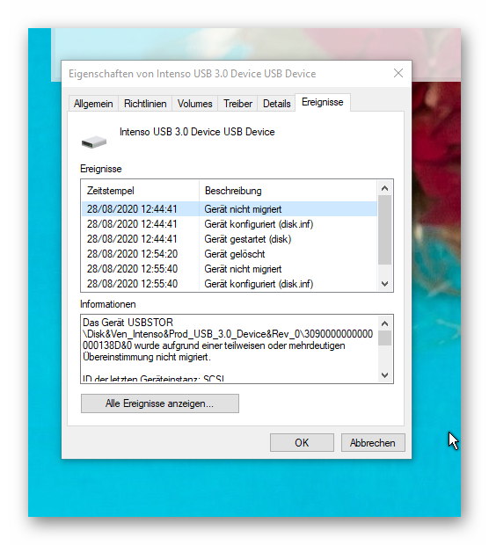Click Informationen box scroll up arrow
489x545 pixels.
tap(384, 323)
